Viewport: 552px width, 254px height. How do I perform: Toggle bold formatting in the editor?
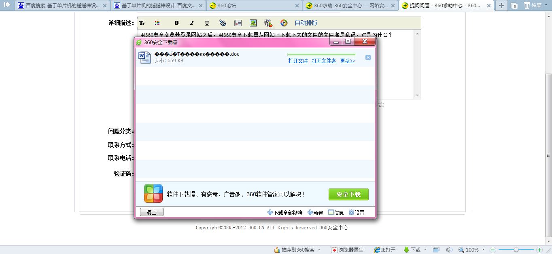click(x=176, y=23)
